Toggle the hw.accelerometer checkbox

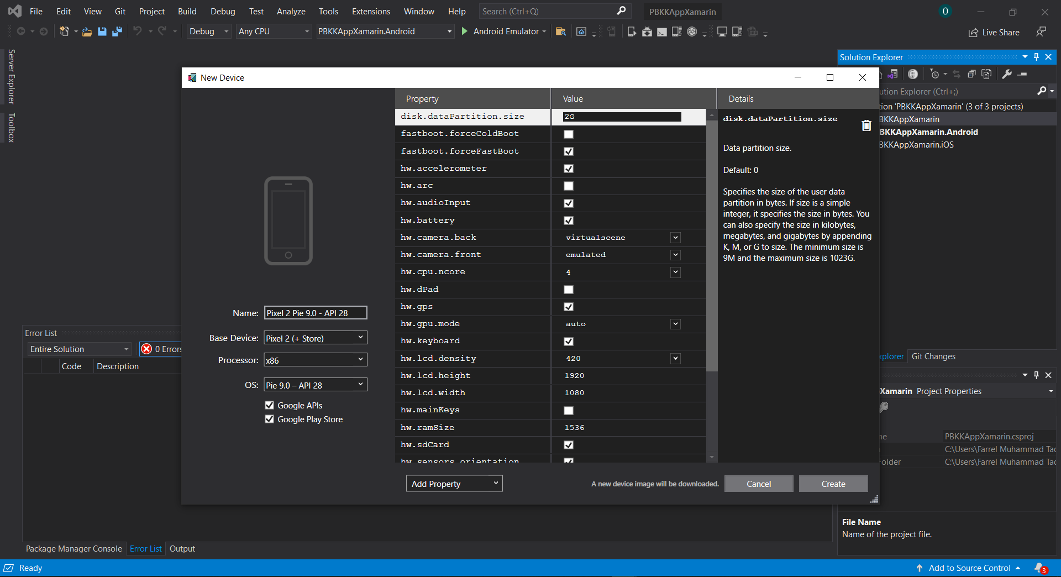coord(569,169)
